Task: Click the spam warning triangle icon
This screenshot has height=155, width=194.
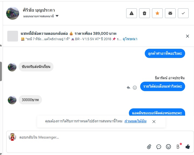Action: pyautogui.click(x=132, y=13)
